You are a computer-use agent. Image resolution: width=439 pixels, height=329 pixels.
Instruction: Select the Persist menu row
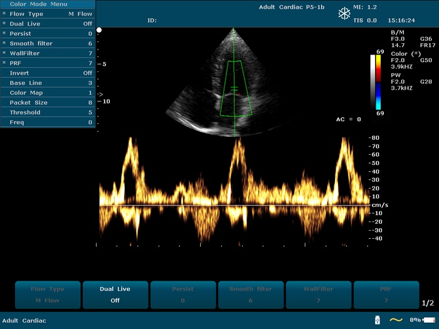coord(48,34)
